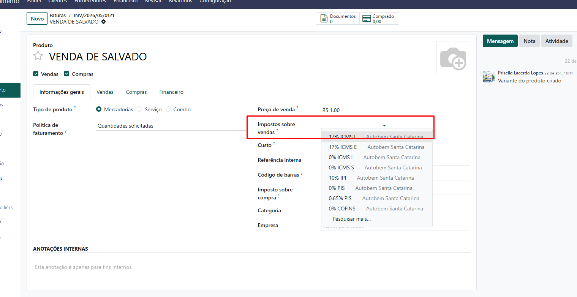Screen dimensions: 577x297
Task: Switch to the Financeiro tab
Action: [171, 92]
